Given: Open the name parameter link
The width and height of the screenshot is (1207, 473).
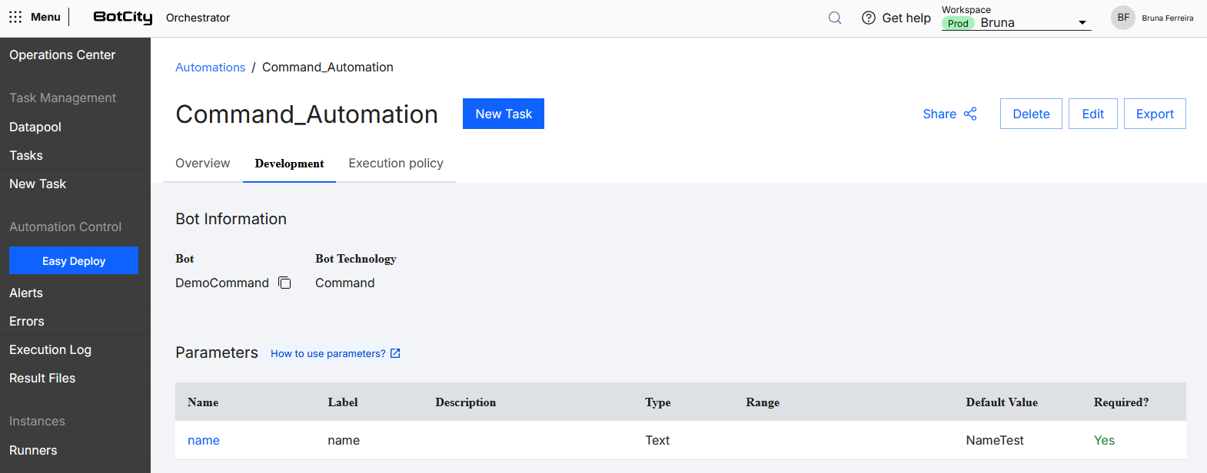Looking at the screenshot, I should coord(204,440).
